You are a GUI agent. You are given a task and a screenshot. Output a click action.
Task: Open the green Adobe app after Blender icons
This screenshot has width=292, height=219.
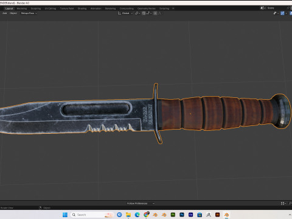pyautogui.click(x=173, y=215)
